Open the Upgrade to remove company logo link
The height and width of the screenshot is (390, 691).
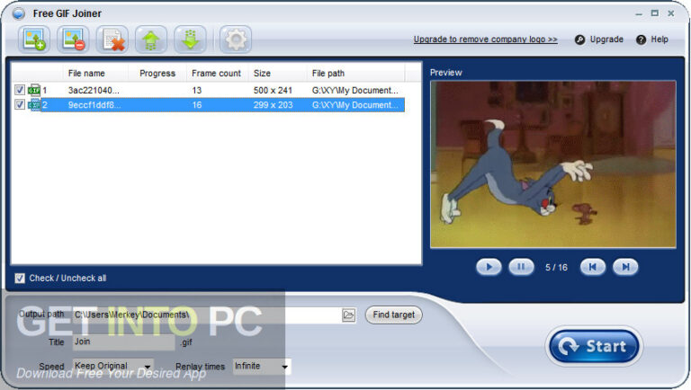coord(485,40)
